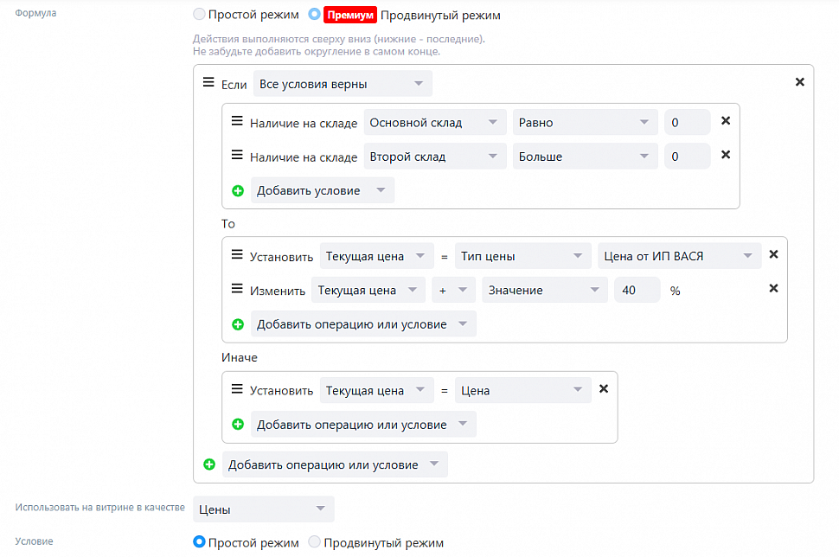839x557 pixels.
Task: Click the red 'Премиум' badge
Action: pyautogui.click(x=350, y=15)
